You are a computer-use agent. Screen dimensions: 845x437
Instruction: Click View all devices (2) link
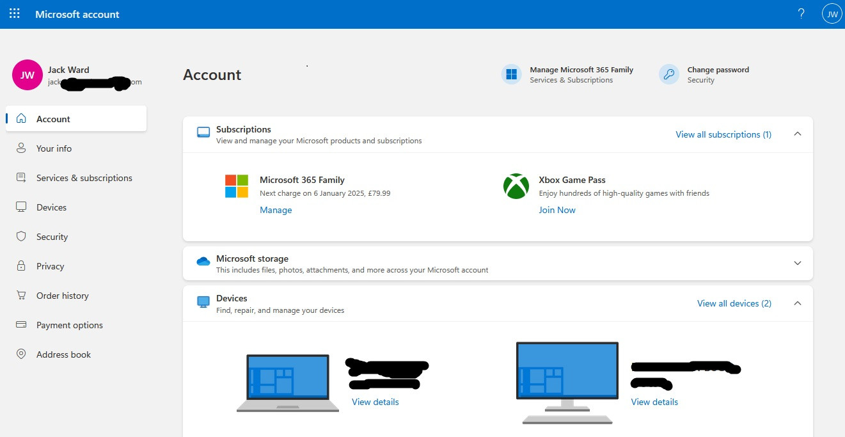[x=734, y=303]
